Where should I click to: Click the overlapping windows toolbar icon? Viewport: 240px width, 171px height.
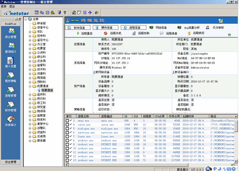[x=42, y=13]
